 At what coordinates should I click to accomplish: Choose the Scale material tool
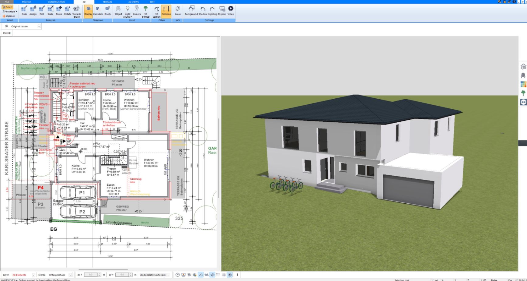(x=50, y=10)
